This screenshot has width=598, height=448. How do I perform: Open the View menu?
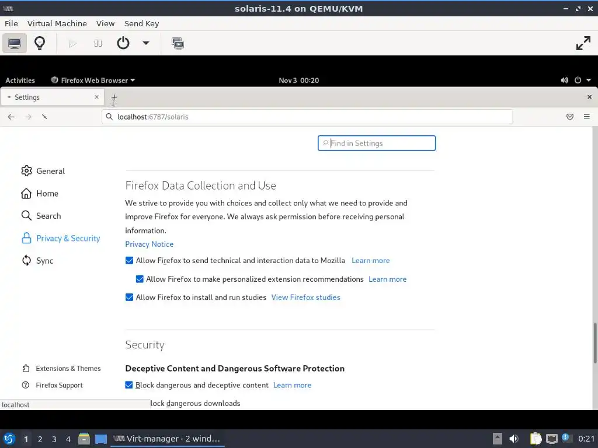105,23
